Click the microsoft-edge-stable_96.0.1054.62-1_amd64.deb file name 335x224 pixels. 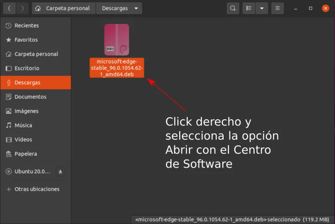pos(117,68)
